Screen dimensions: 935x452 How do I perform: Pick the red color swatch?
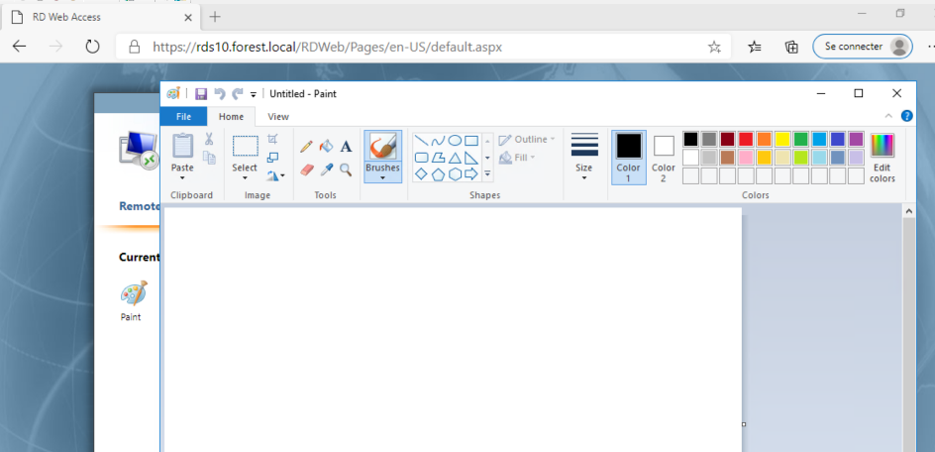click(746, 139)
